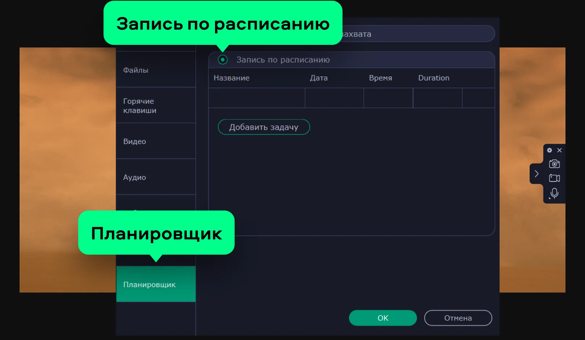This screenshot has height=340, width=585.
Task: Select the Видео settings tab
Action: tap(156, 141)
